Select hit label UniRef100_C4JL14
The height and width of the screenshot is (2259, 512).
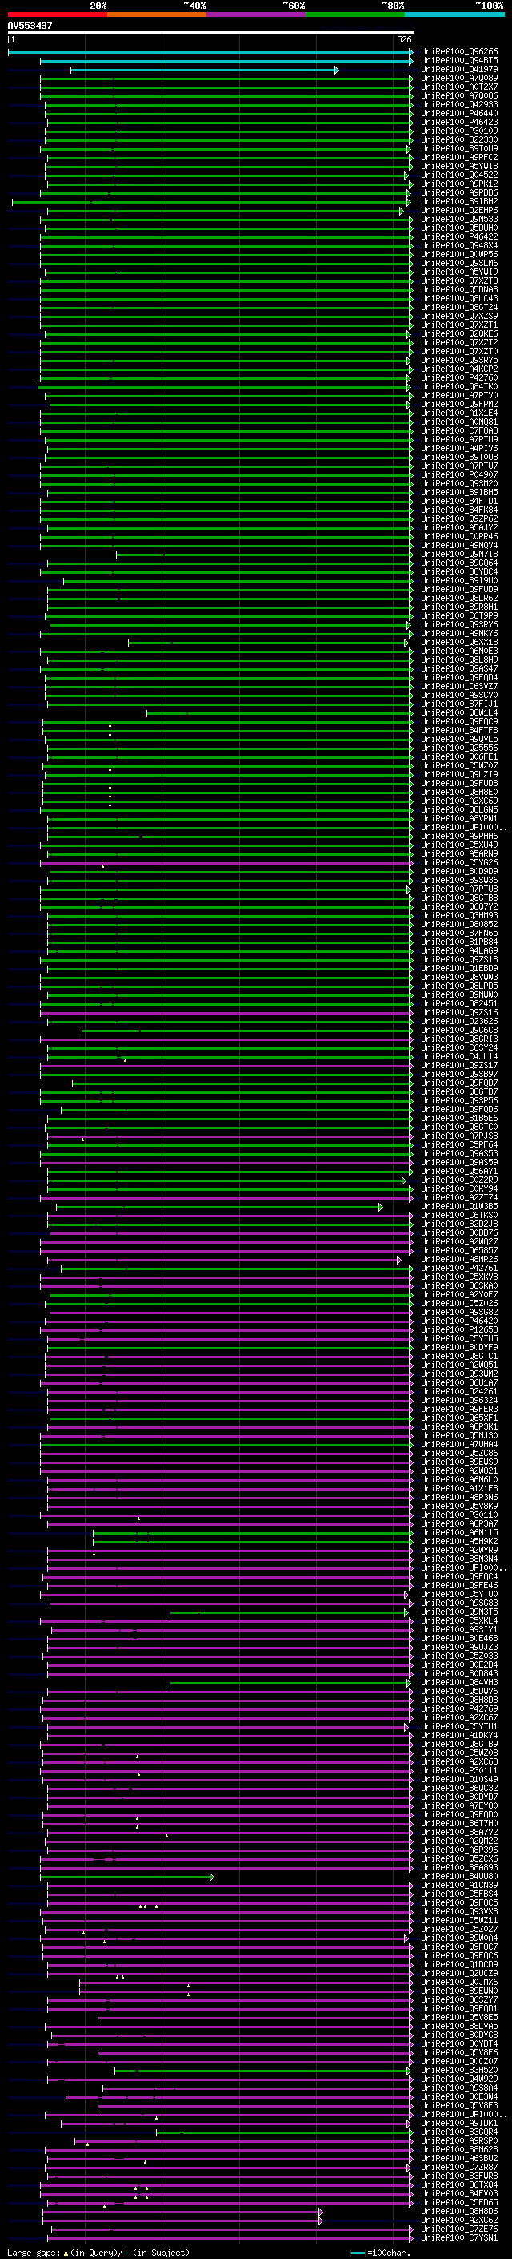(459, 1057)
